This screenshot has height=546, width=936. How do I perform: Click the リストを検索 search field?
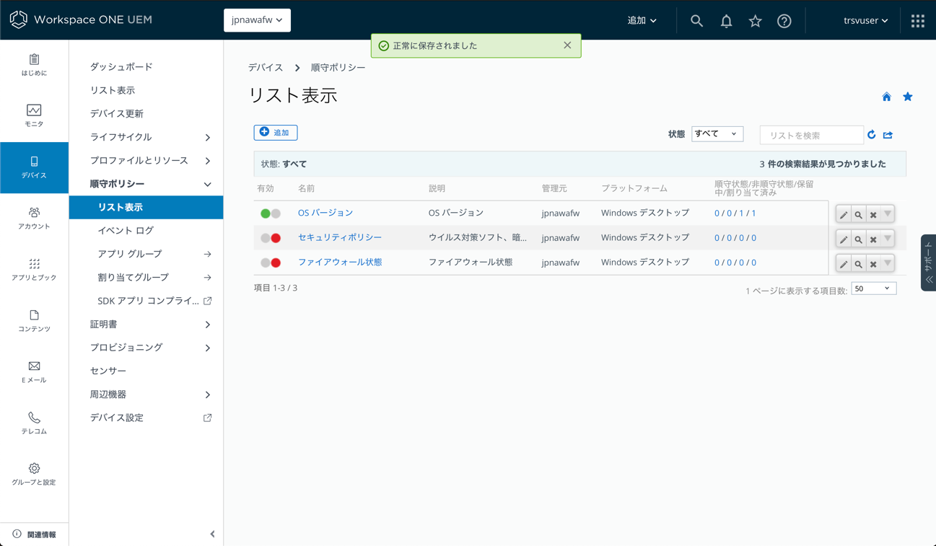click(811, 135)
